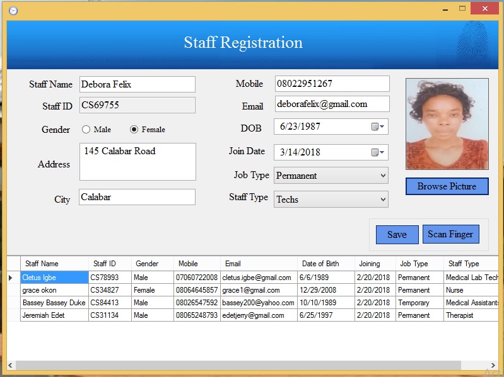Click the app clock icon in title bar
Screen dimensions: 504x377
pyautogui.click(x=13, y=11)
